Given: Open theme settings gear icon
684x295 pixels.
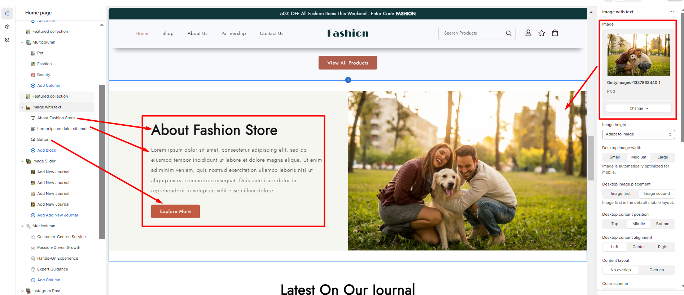Looking at the screenshot, I should click(7, 27).
